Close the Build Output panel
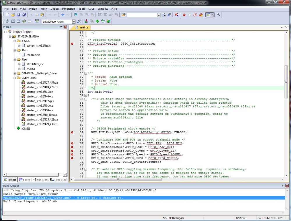 (x=287, y=185)
